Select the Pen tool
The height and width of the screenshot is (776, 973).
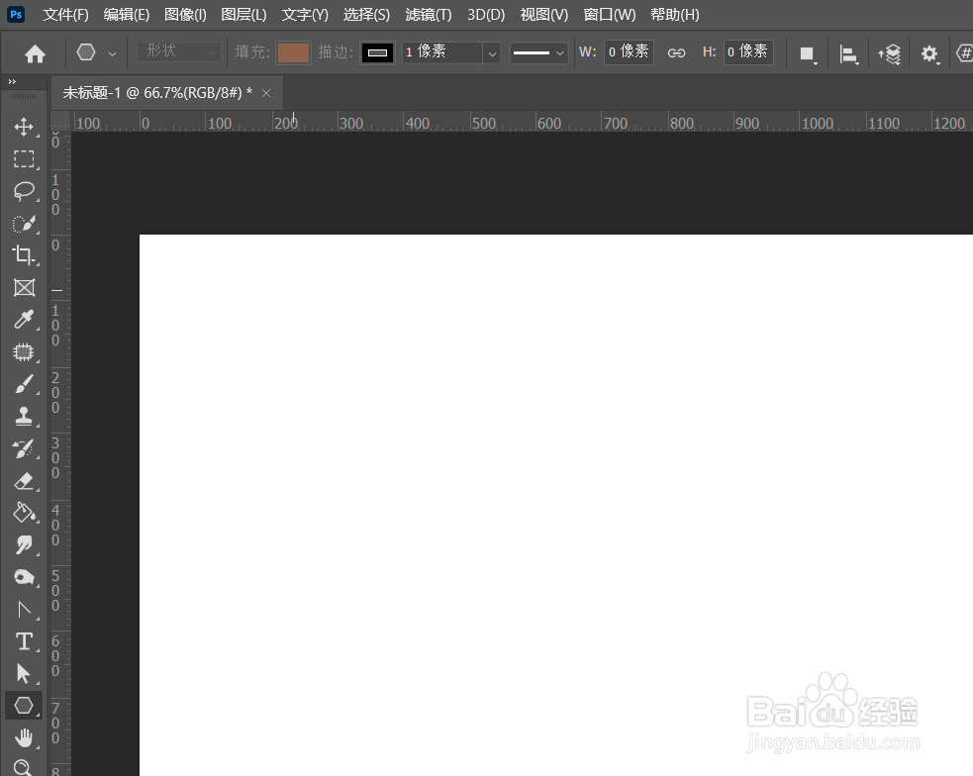pos(24,609)
